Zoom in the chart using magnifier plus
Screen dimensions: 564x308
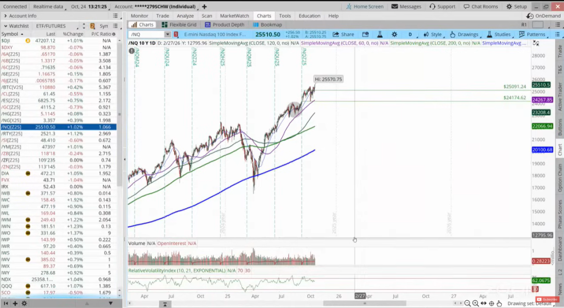(476, 303)
